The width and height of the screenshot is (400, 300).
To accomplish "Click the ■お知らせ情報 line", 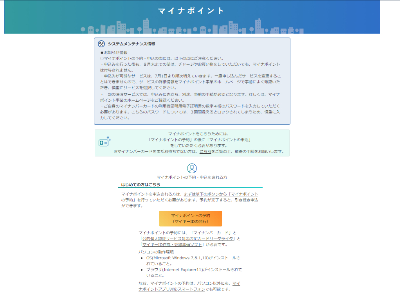I will tap(114, 52).
